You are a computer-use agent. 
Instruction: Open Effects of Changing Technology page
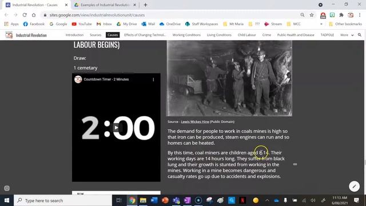click(145, 35)
